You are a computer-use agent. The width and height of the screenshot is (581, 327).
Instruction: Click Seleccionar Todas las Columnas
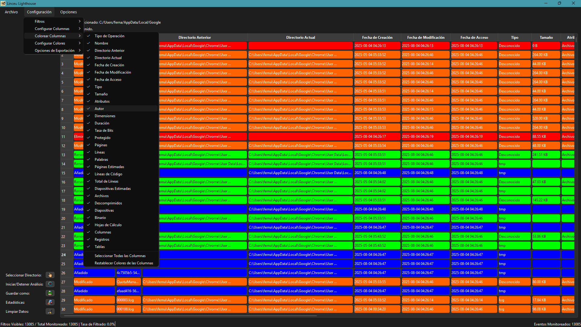click(120, 256)
